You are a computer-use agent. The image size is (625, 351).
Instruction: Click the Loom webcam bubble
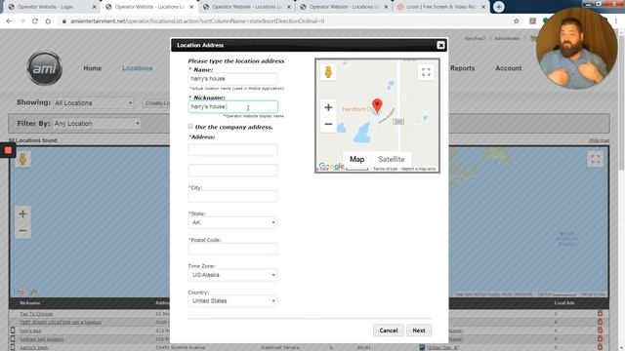point(576,48)
